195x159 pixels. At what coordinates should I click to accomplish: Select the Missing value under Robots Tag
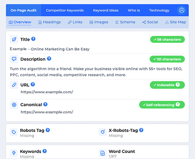[x=27, y=136]
